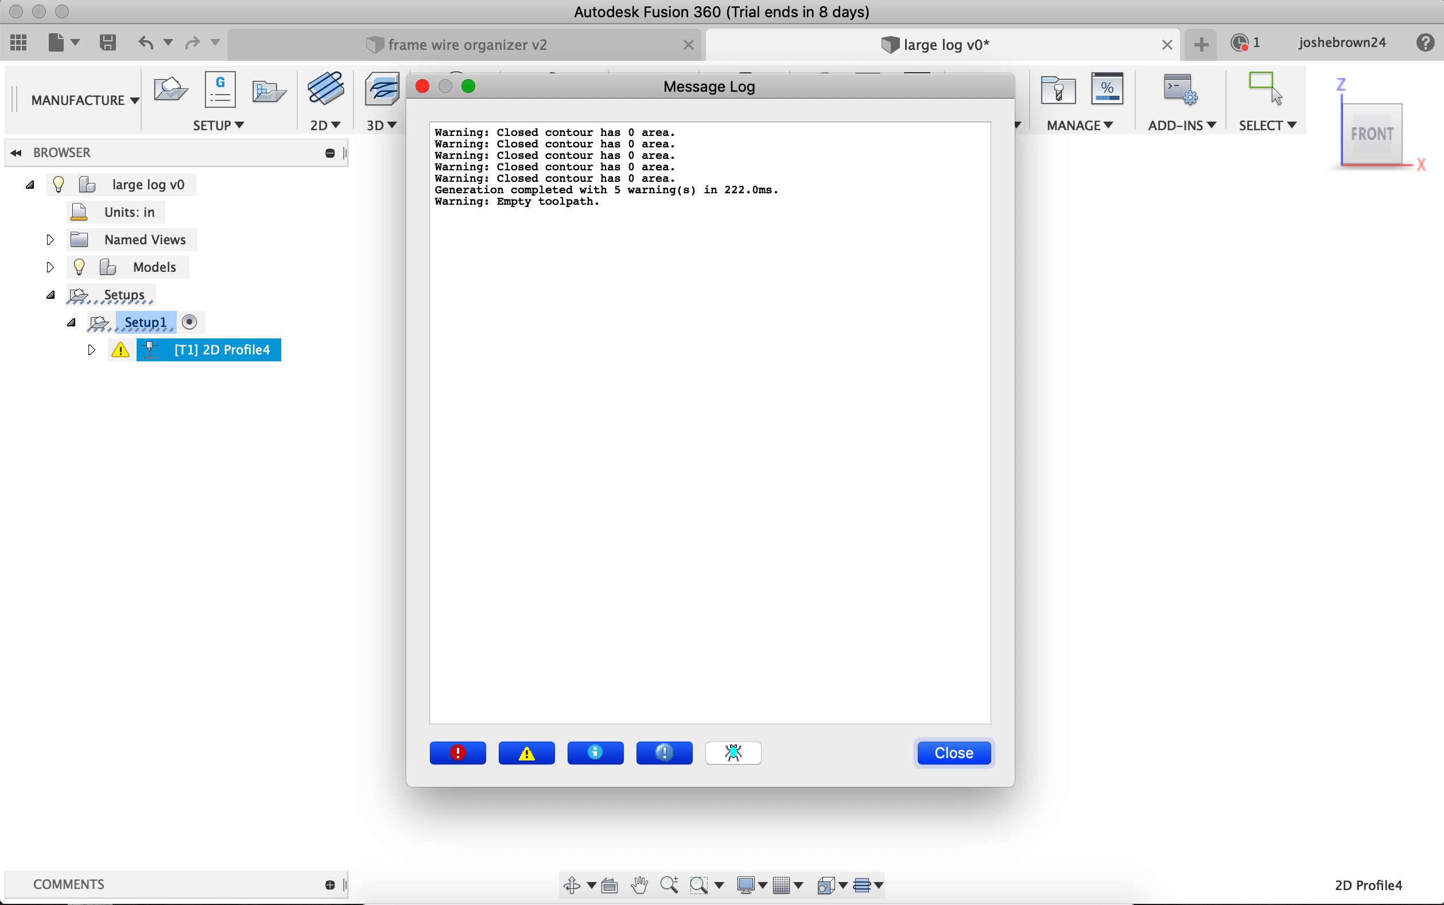Click the Save file icon

(108, 42)
